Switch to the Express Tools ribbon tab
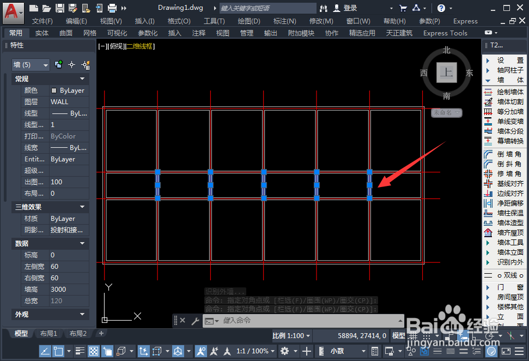The height and width of the screenshot is (361, 529). pos(445,33)
